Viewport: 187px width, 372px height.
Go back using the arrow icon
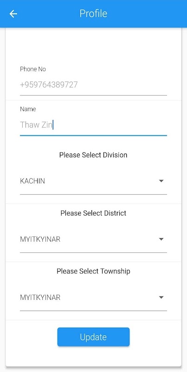point(13,14)
